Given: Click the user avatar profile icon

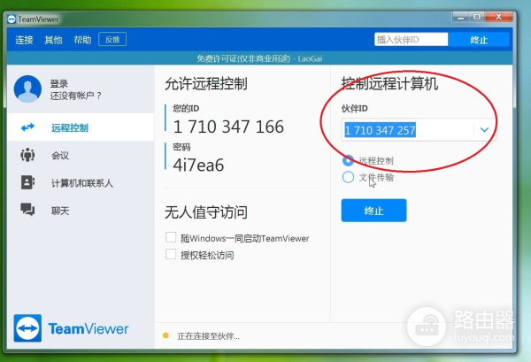Looking at the screenshot, I should pos(27,89).
